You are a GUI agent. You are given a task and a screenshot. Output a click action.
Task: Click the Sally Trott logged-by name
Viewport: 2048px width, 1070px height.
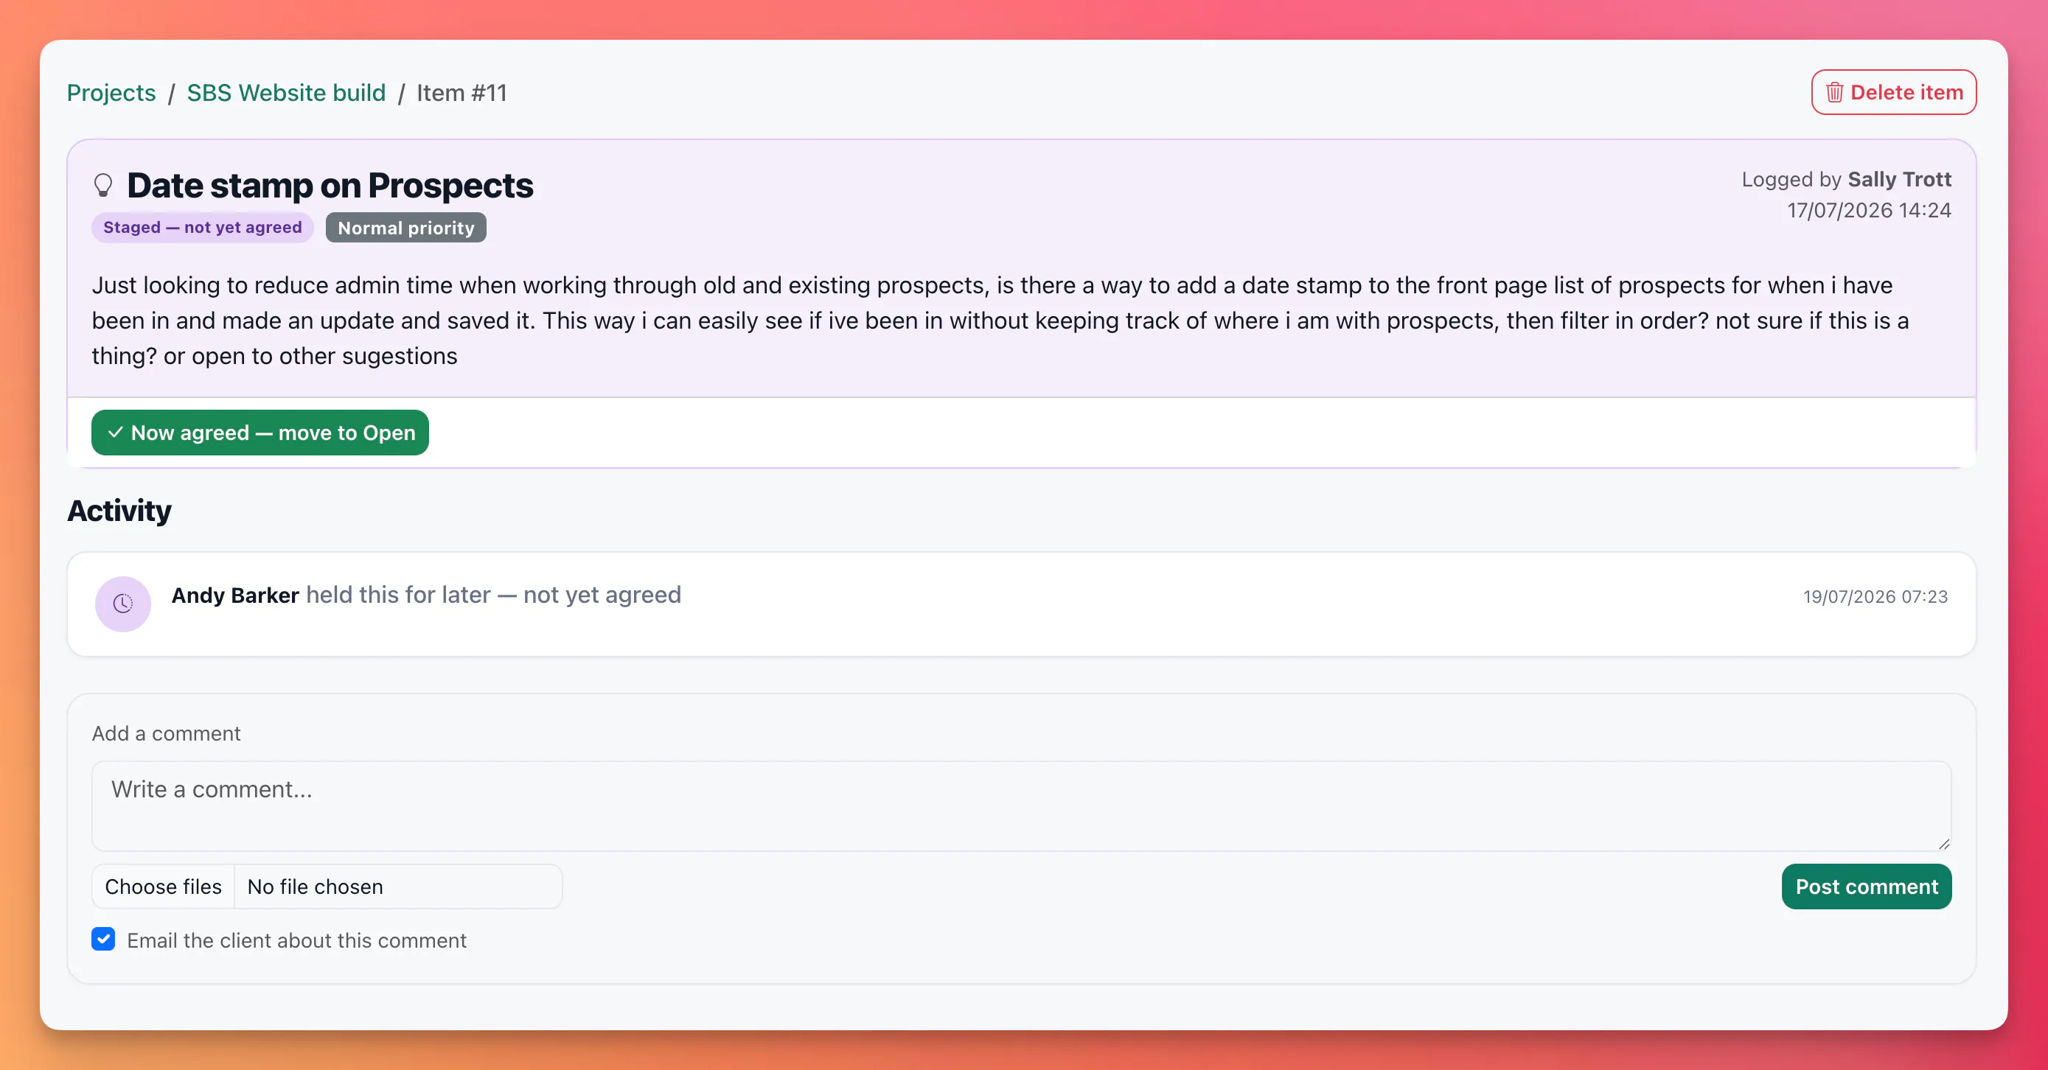click(x=1900, y=179)
